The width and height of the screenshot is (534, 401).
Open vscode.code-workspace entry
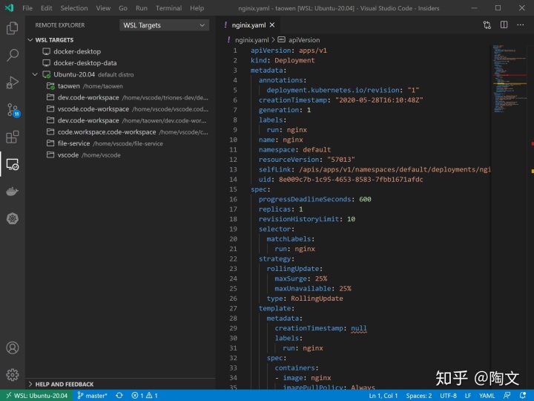click(120, 109)
